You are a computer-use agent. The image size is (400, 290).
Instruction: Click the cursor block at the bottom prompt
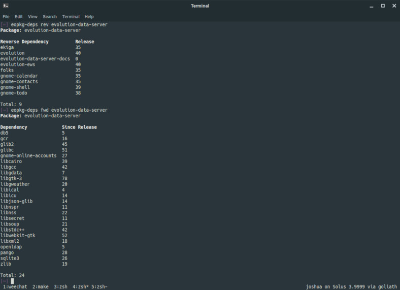point(12,281)
